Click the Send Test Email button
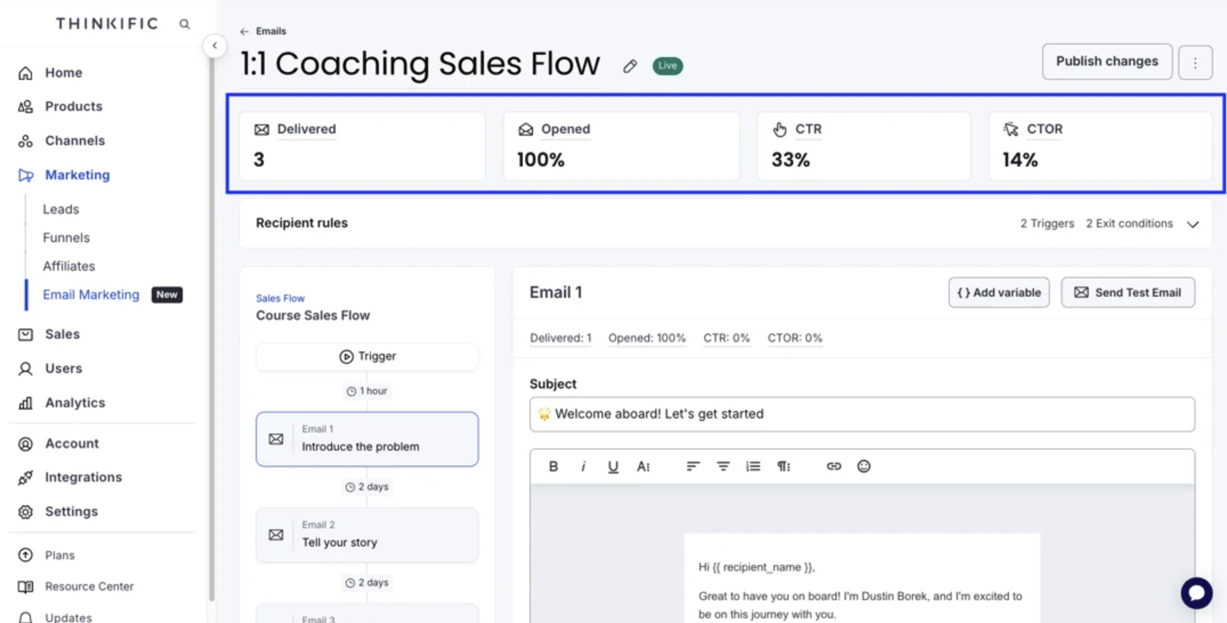This screenshot has height=623, width=1227. coord(1128,293)
